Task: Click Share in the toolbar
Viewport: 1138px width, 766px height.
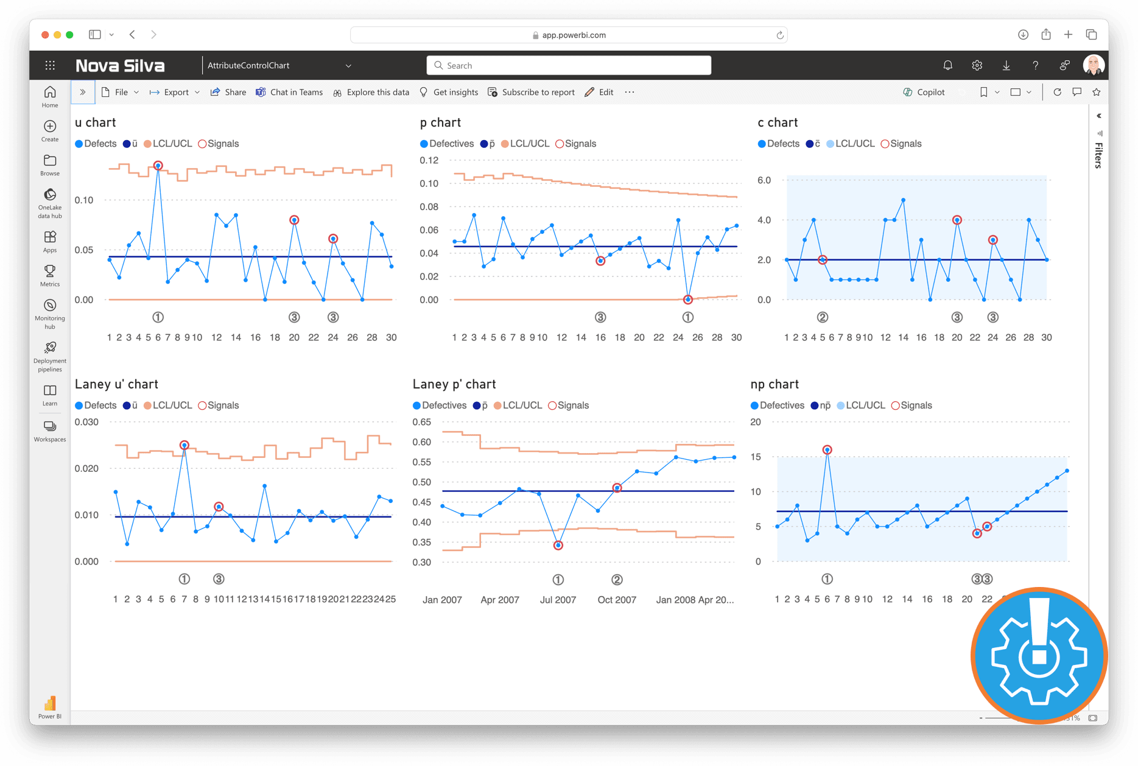Action: tap(228, 92)
